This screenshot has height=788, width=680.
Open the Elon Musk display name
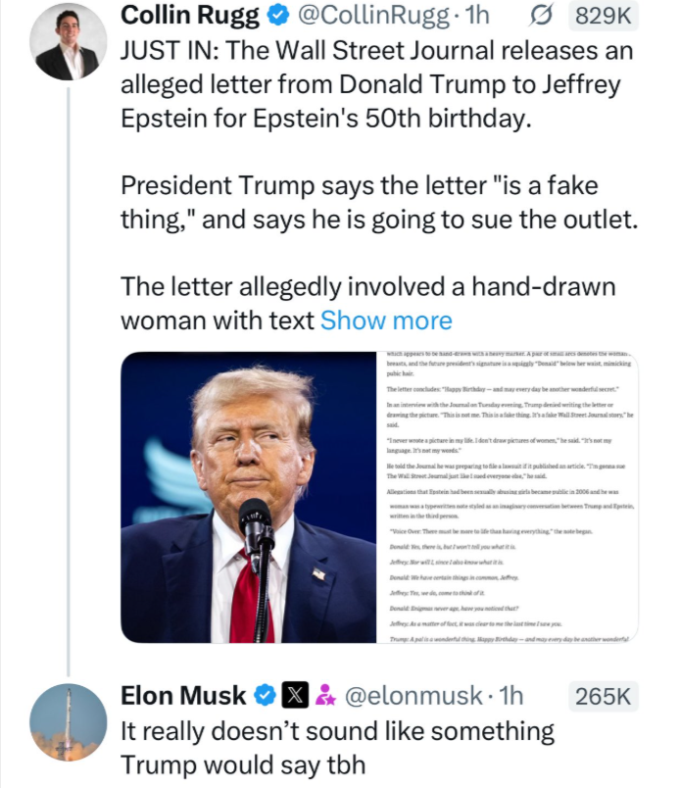[183, 696]
